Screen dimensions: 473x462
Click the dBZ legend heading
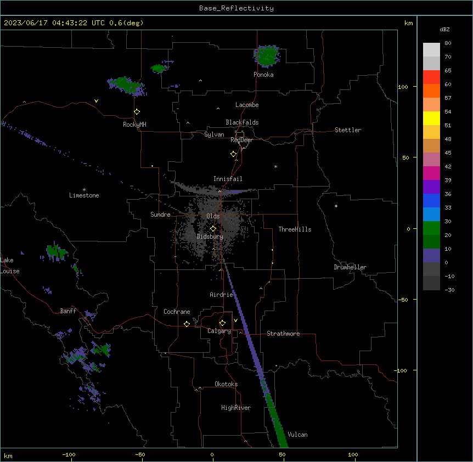[444, 29]
